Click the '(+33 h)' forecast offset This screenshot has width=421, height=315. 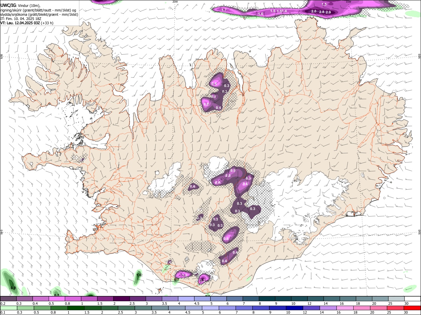tap(47, 23)
